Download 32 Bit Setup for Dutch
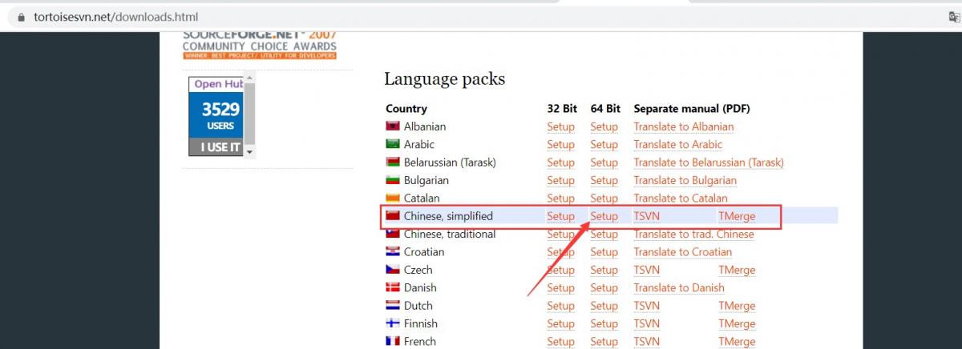Screen dimensions: 962x349 click(x=560, y=305)
